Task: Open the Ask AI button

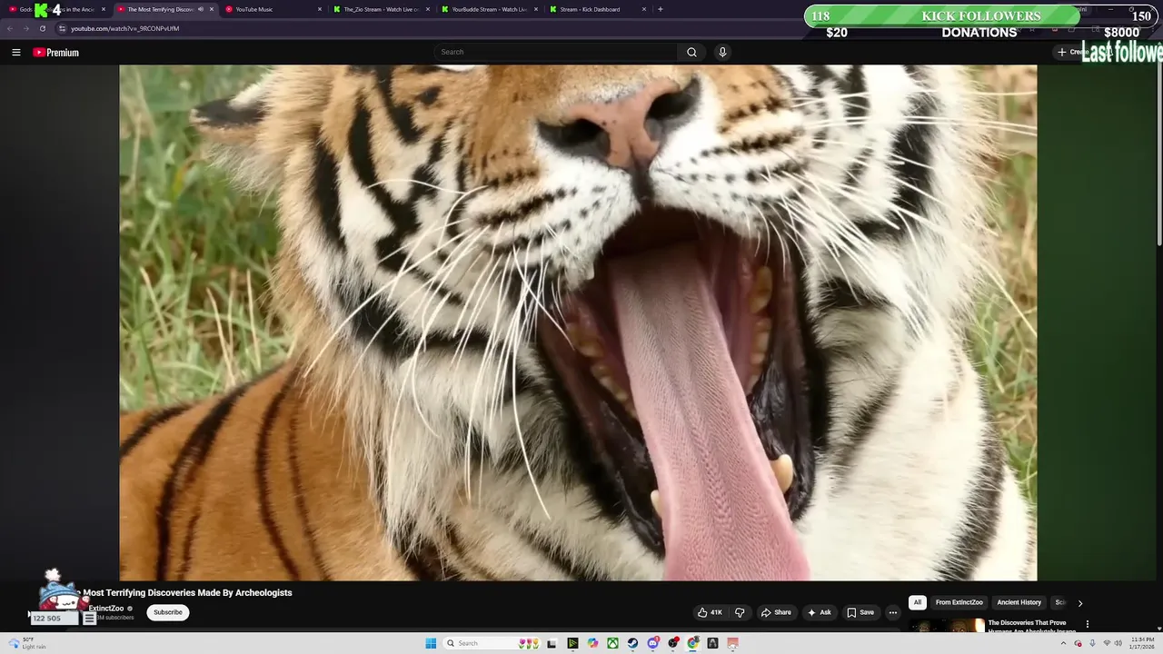Action: pyautogui.click(x=819, y=612)
